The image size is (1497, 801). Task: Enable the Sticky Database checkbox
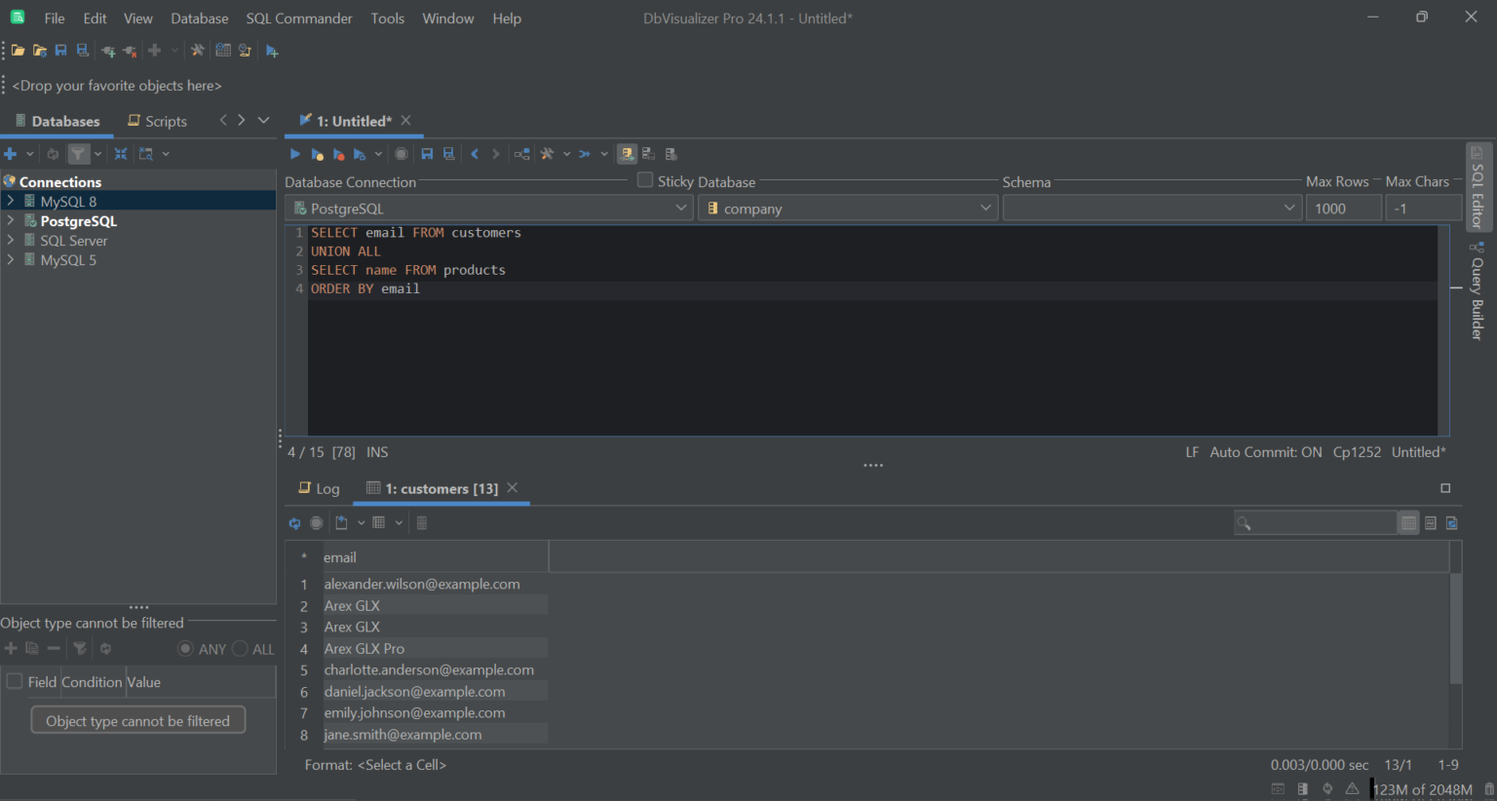pyautogui.click(x=644, y=179)
